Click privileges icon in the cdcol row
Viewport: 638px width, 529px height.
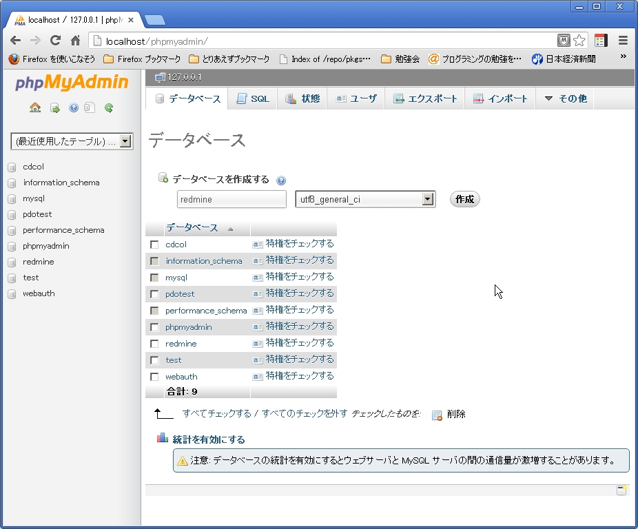258,245
